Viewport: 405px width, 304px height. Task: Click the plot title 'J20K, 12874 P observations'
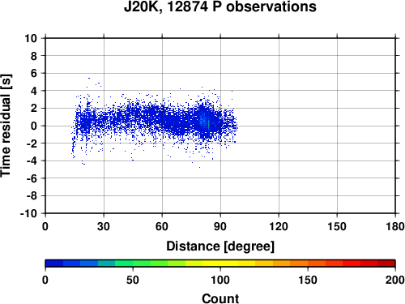(220, 6)
